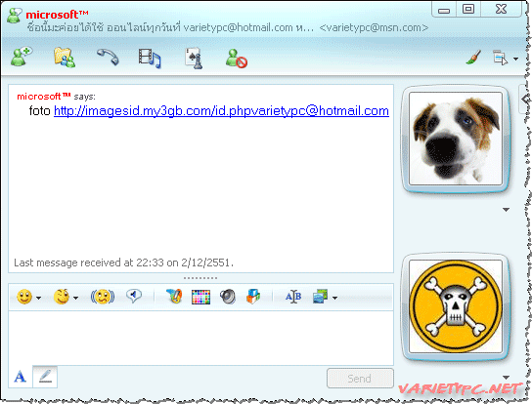Open the backgrounds grid picker

click(x=200, y=297)
